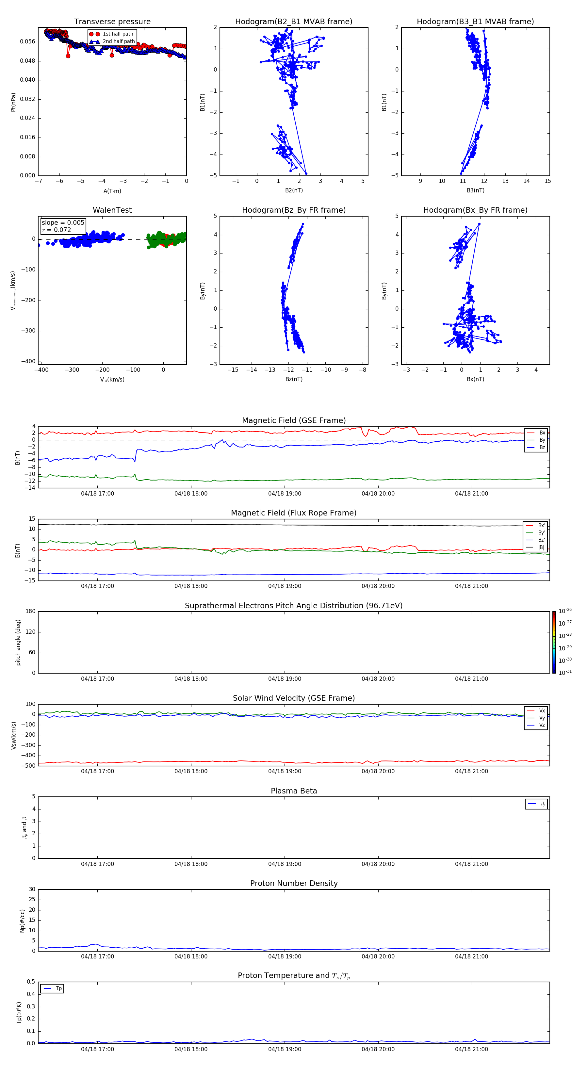Screen dimensions: 588x1078
Task: Click the 'Pt(nPa)' y-axis label
Action: 13,102
